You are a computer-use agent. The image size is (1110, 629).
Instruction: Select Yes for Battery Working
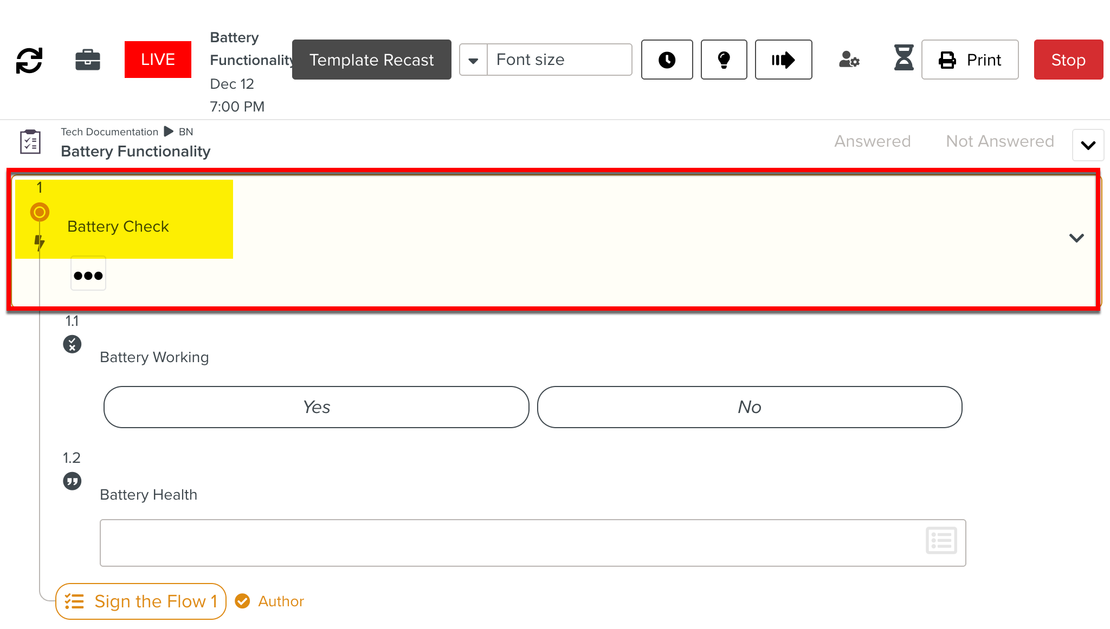pos(315,407)
